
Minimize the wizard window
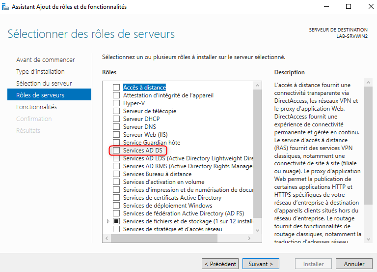click(326, 7)
